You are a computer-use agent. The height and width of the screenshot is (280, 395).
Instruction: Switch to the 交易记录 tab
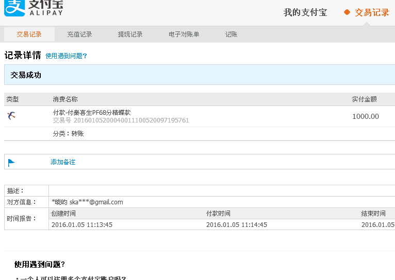click(29, 34)
